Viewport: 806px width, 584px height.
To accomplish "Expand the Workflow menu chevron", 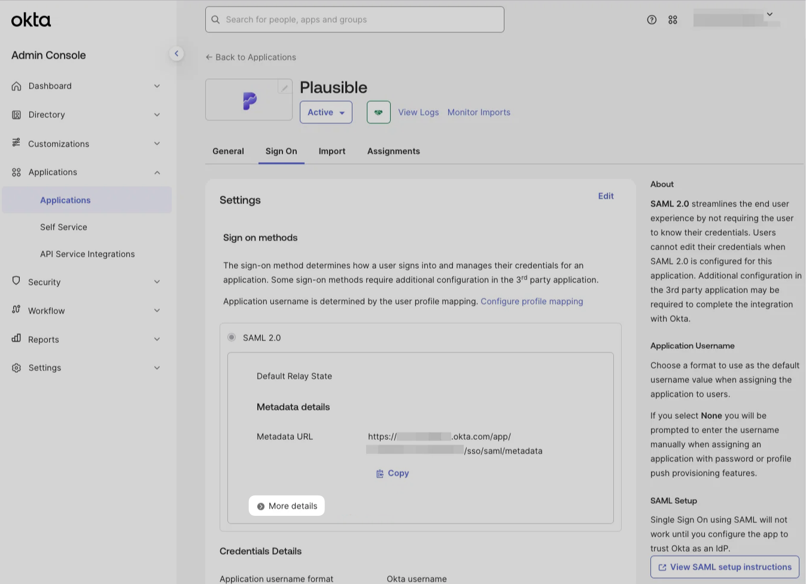I will [157, 311].
